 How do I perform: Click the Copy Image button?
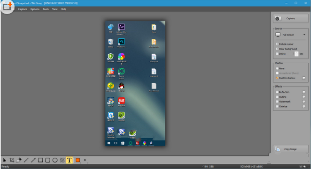click(291, 149)
